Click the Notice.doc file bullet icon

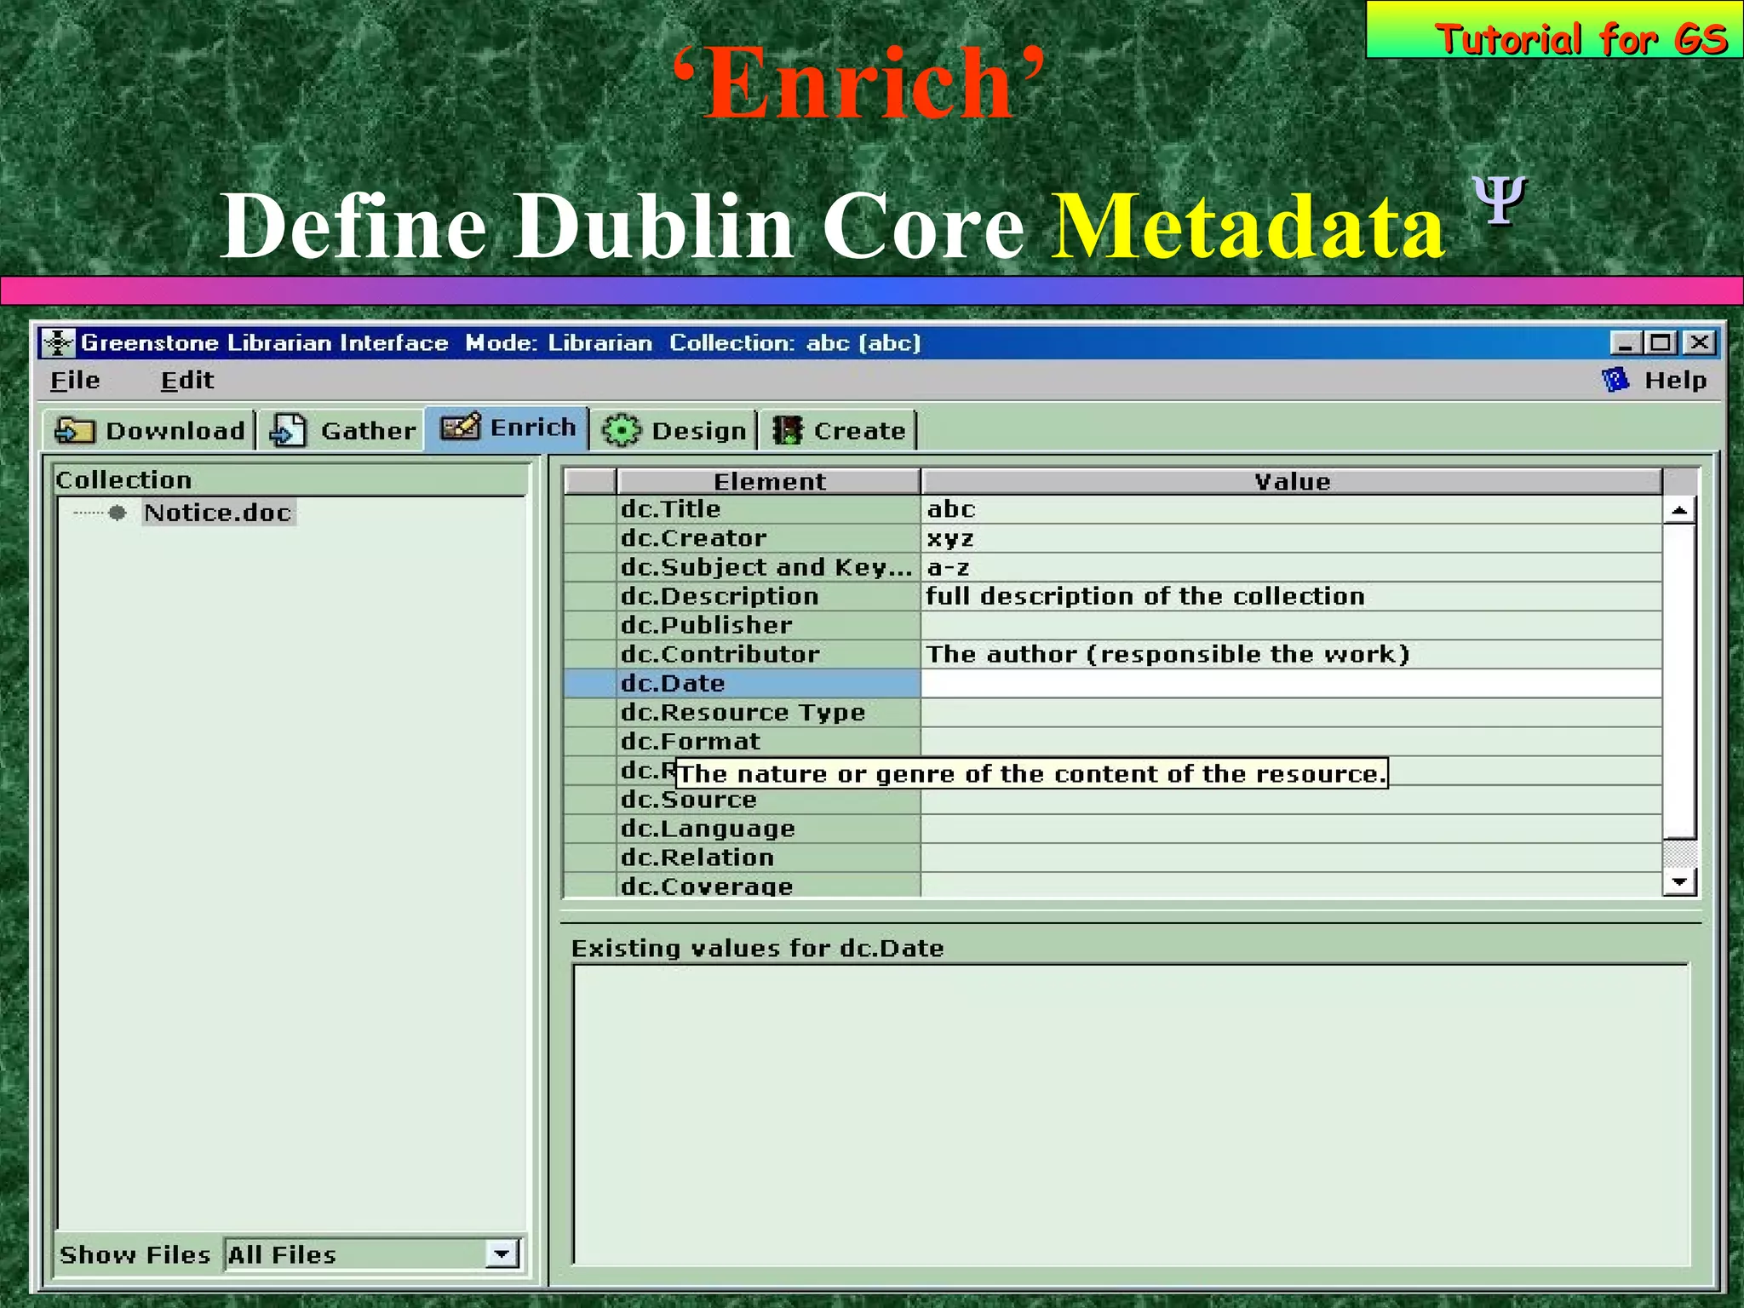[x=118, y=513]
